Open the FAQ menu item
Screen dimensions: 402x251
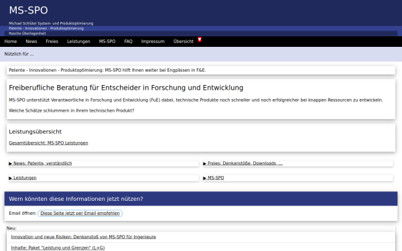tap(128, 41)
